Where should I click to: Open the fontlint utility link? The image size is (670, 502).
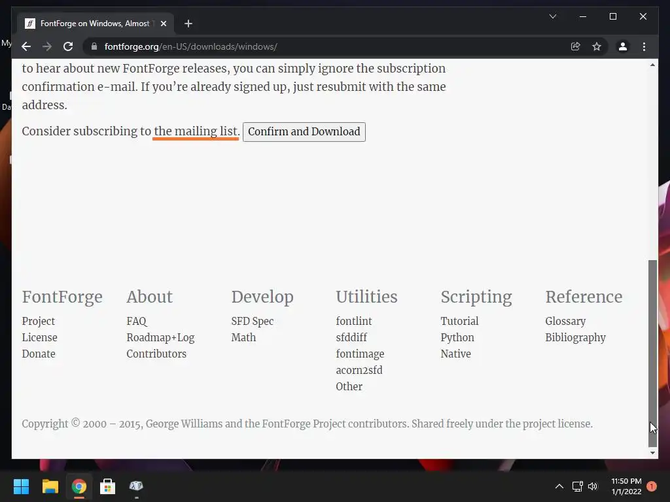pos(354,322)
